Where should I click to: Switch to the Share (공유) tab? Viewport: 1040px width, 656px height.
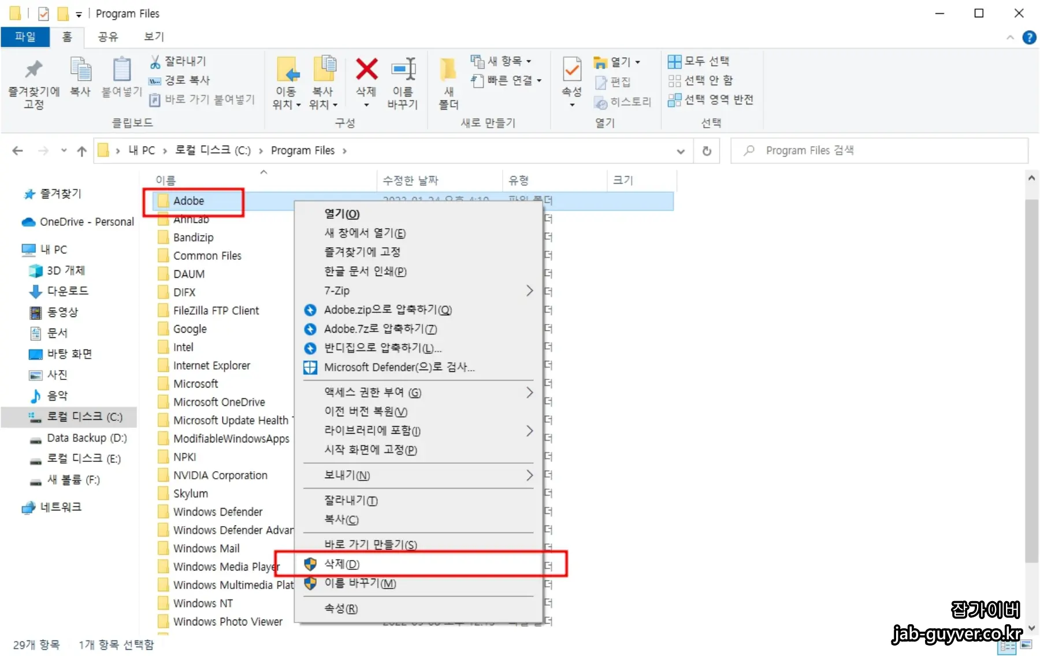(x=107, y=36)
